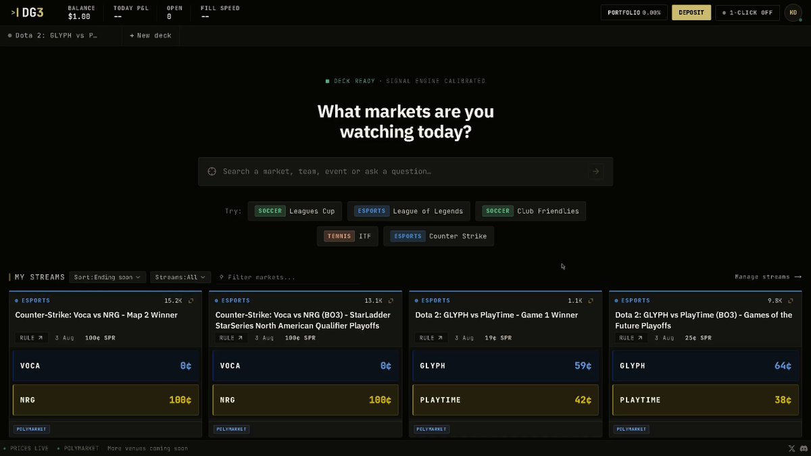
Task: Select the Esports League of Legends suggestion
Action: coord(409,211)
